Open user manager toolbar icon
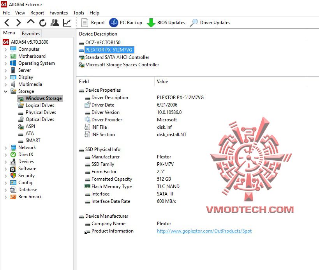The width and height of the screenshot is (319, 270). [55, 22]
